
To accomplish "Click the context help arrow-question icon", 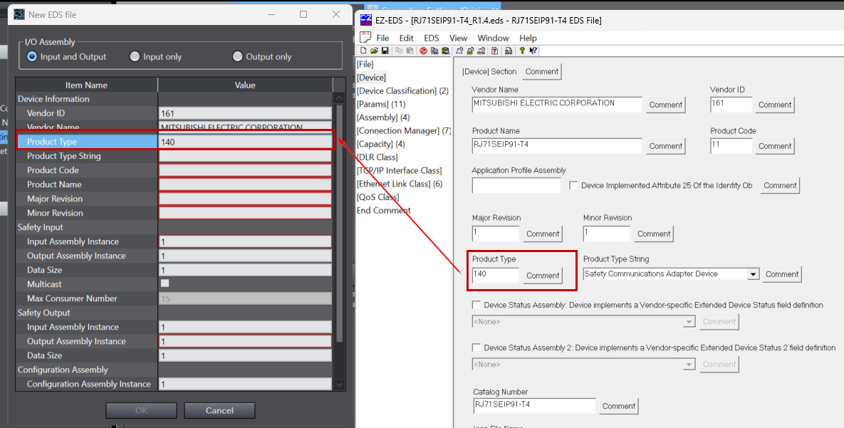I will pos(533,51).
